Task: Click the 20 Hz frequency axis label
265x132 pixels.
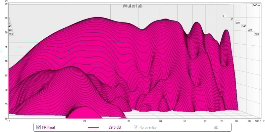Action: pos(85,121)
